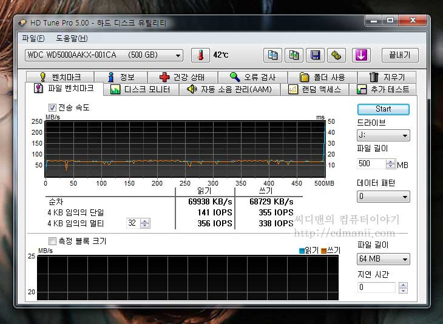Switch to the 정보 tab
This screenshot has width=443, height=324.
click(x=121, y=77)
